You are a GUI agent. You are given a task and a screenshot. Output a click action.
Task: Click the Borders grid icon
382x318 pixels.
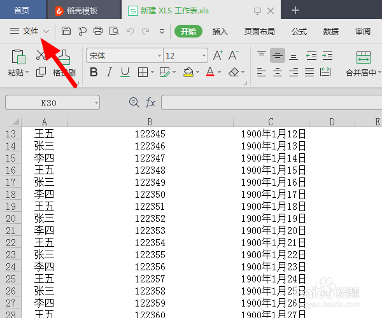(x=143, y=73)
